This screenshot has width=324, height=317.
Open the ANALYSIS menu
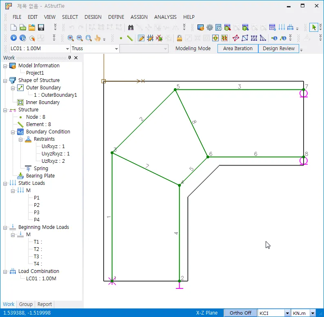click(x=165, y=17)
